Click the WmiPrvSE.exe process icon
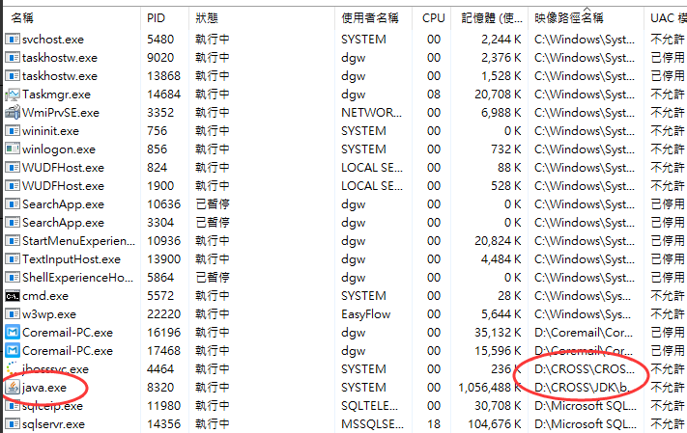Viewport: 687px width, 433px height. (x=13, y=113)
